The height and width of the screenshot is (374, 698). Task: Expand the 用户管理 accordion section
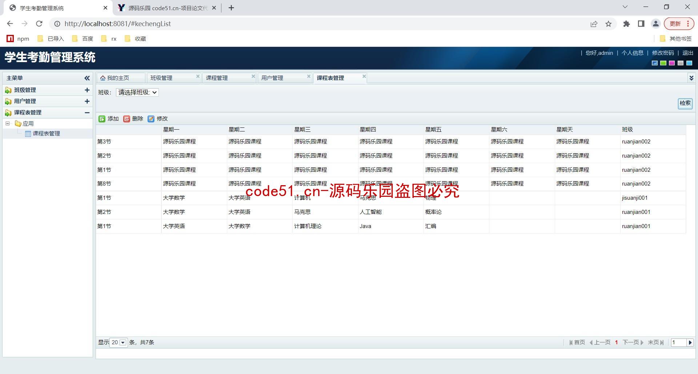[x=87, y=101]
